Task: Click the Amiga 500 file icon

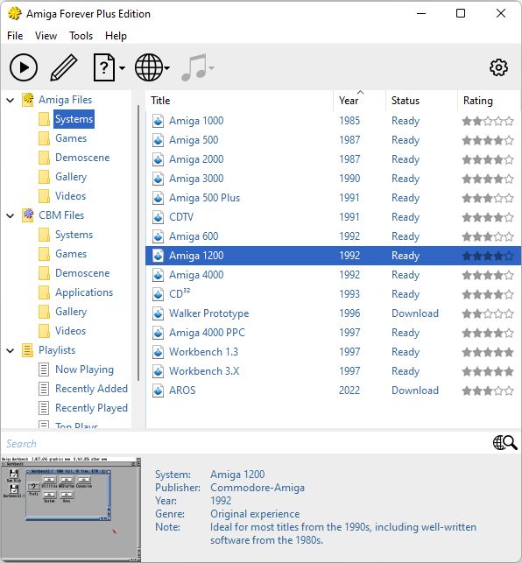Action: pyautogui.click(x=158, y=140)
